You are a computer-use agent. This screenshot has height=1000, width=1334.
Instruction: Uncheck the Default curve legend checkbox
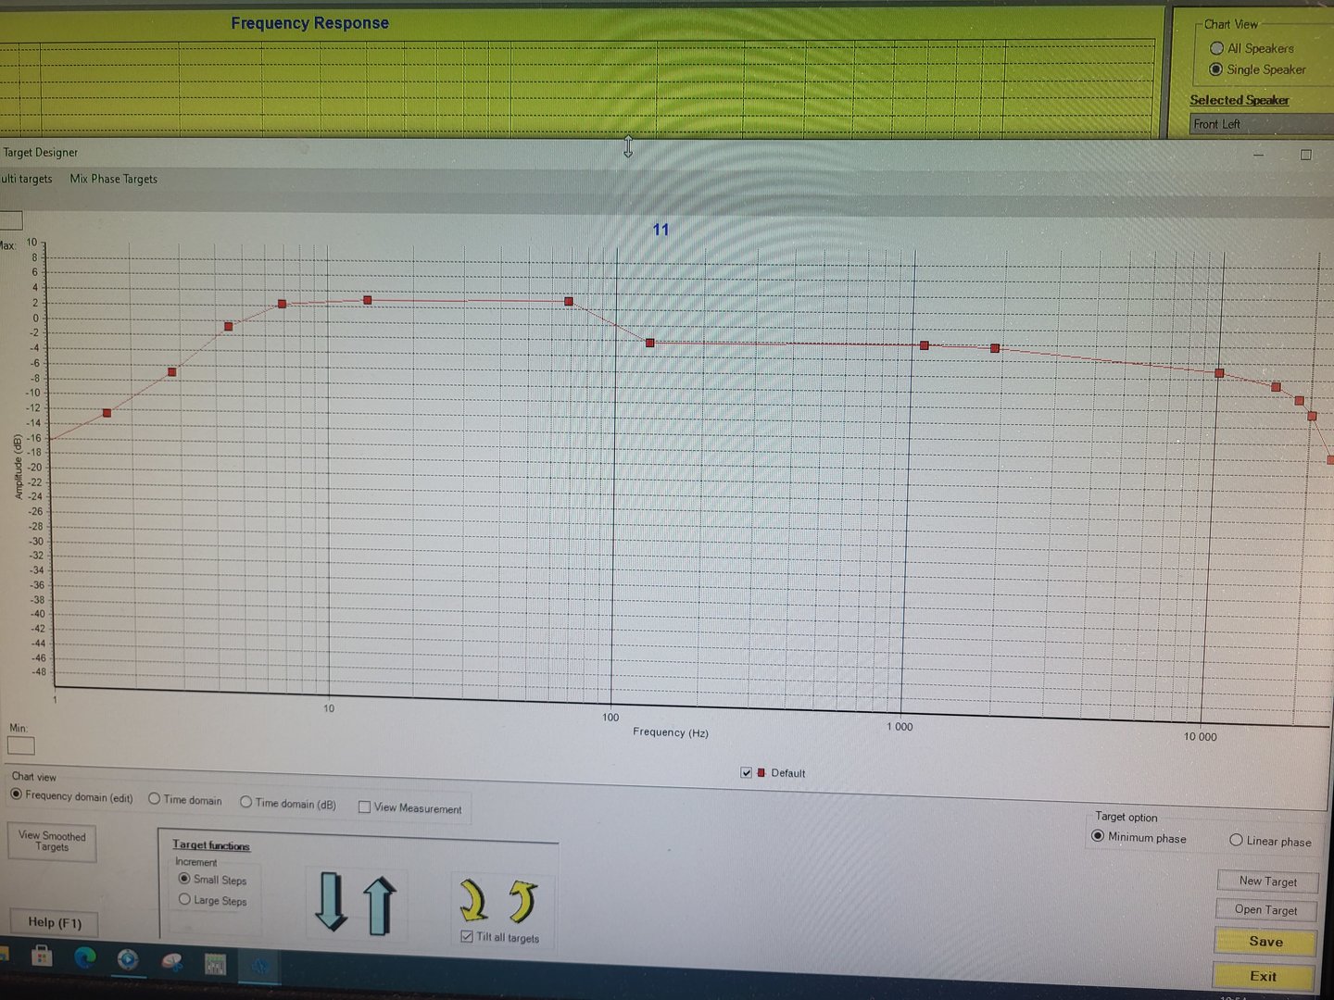[746, 772]
